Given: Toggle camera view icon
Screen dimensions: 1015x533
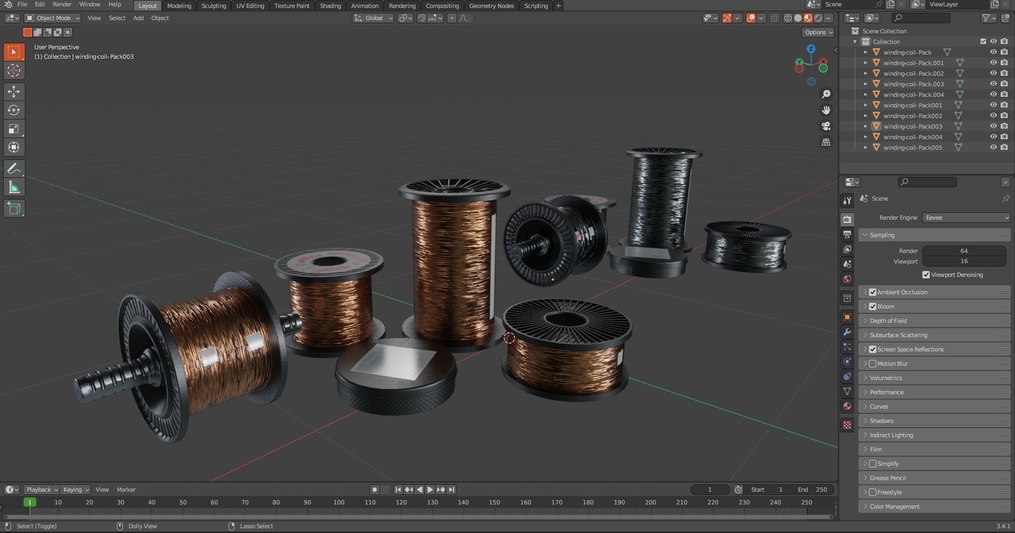Looking at the screenshot, I should (x=826, y=126).
